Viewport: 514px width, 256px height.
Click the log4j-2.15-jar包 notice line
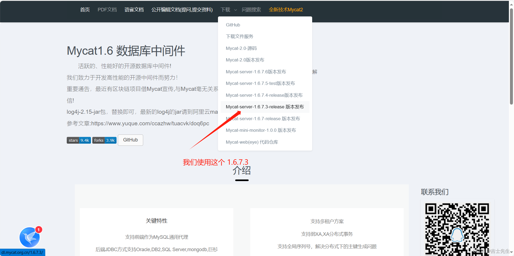pos(142,112)
